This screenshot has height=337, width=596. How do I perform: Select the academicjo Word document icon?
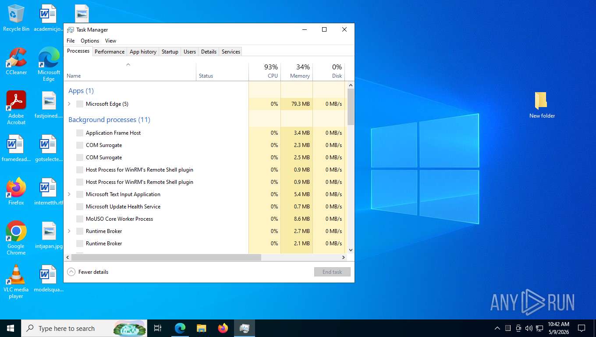[49, 18]
